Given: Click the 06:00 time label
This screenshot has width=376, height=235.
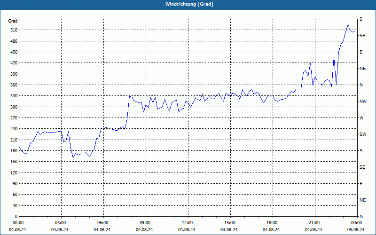Looking at the screenshot, I should 103,223.
